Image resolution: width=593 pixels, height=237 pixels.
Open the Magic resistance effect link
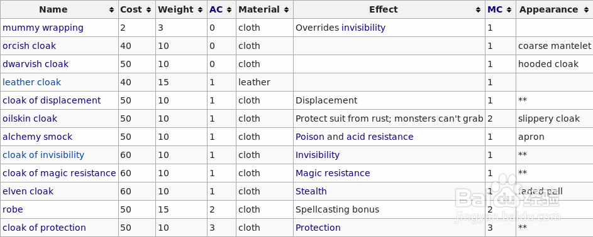333,173
